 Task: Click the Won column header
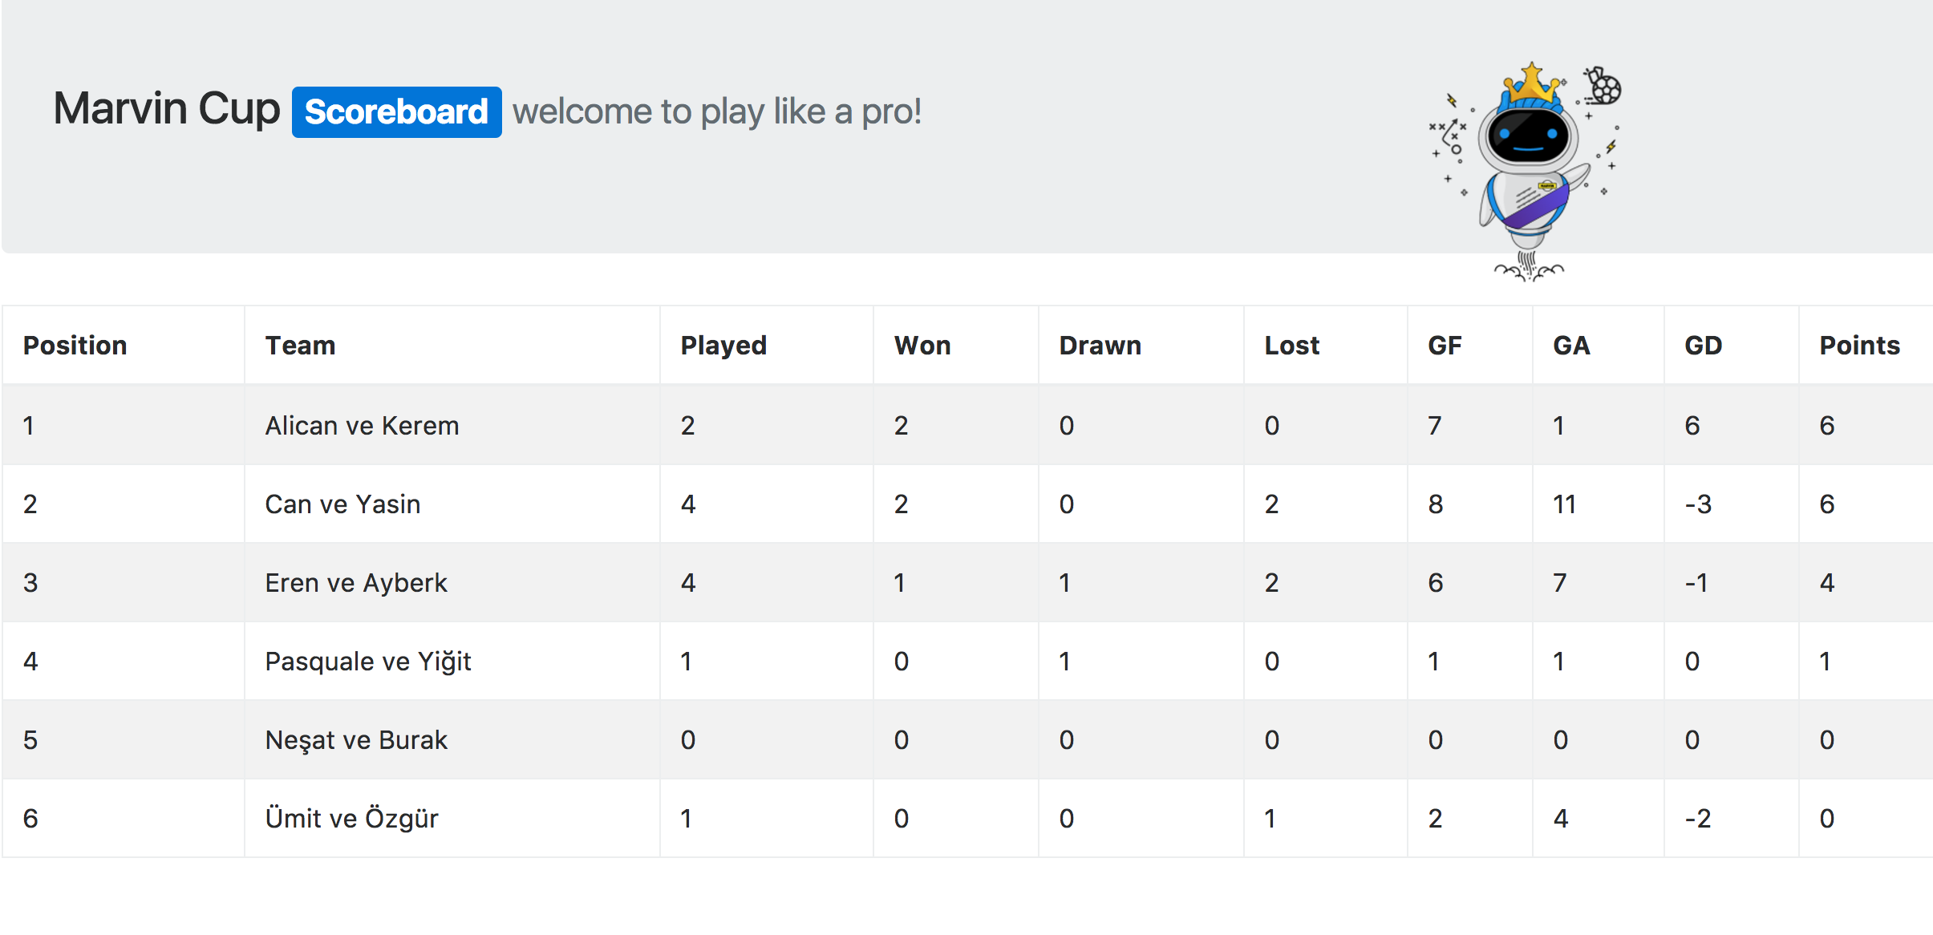pyautogui.click(x=922, y=346)
